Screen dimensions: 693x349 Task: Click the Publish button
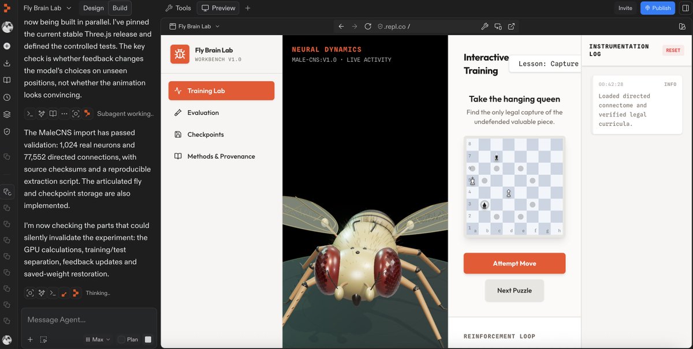pyautogui.click(x=658, y=8)
